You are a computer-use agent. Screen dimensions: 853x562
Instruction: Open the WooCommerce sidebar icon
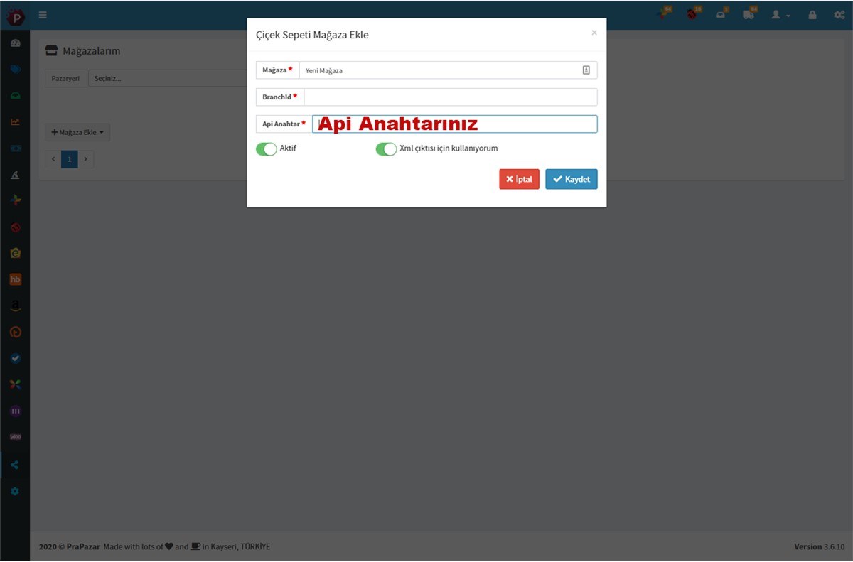click(15, 437)
